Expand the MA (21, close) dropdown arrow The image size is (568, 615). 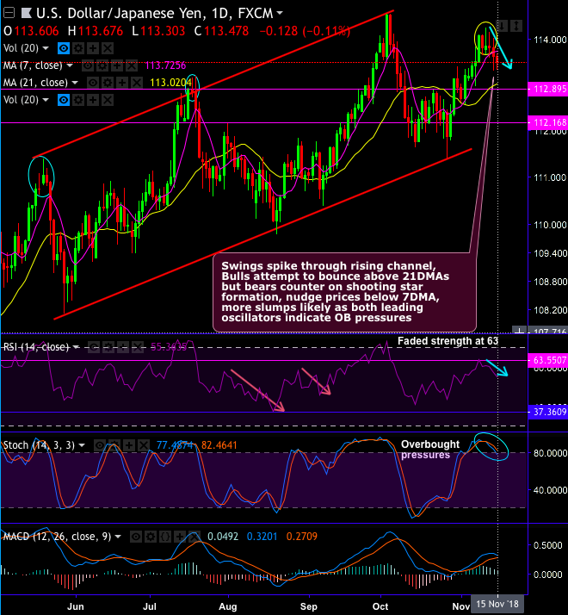pyautogui.click(x=75, y=83)
